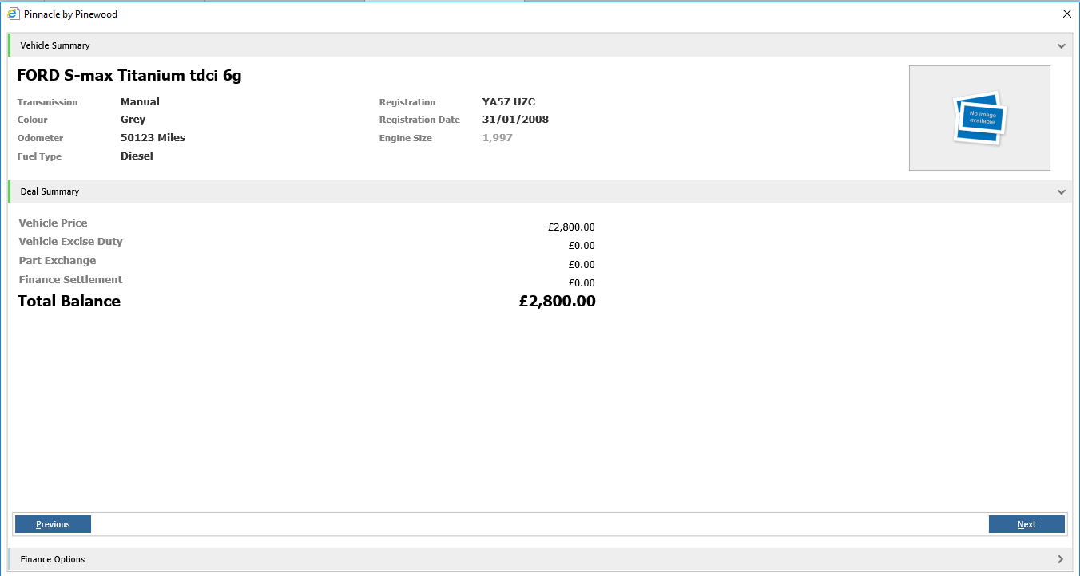The height and width of the screenshot is (576, 1080).
Task: Collapse the Deal Summary section chevron
Action: [1061, 192]
